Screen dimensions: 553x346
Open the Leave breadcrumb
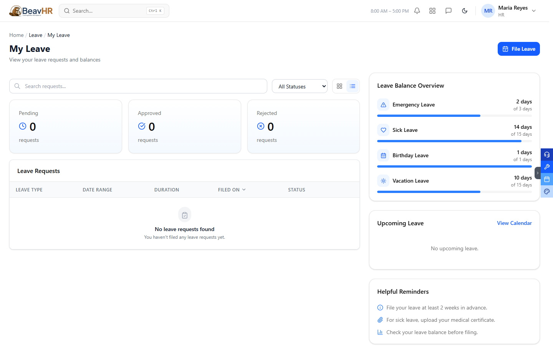pos(36,35)
